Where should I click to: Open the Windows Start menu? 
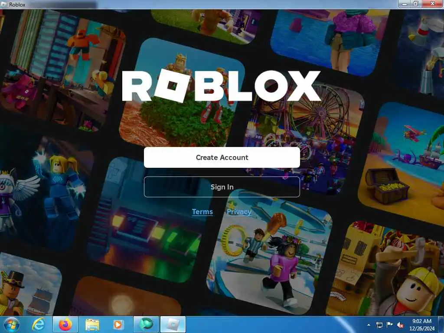pyautogui.click(x=12, y=325)
